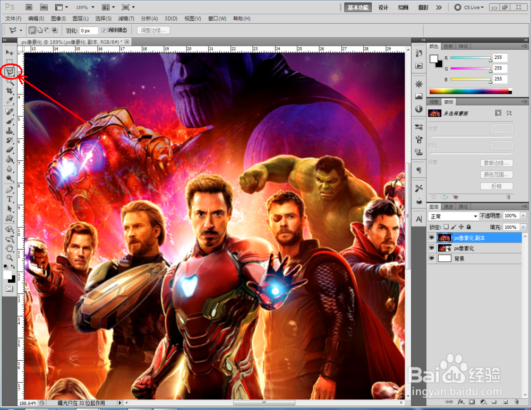Select the Paint Bucket tool
Viewport: 531px width, 410px height.
coord(10,159)
